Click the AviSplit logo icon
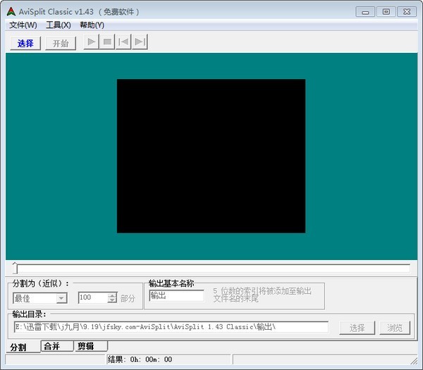The width and height of the screenshot is (423, 370). [11, 11]
